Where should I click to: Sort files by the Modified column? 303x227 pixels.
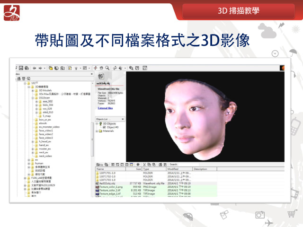point(179,169)
